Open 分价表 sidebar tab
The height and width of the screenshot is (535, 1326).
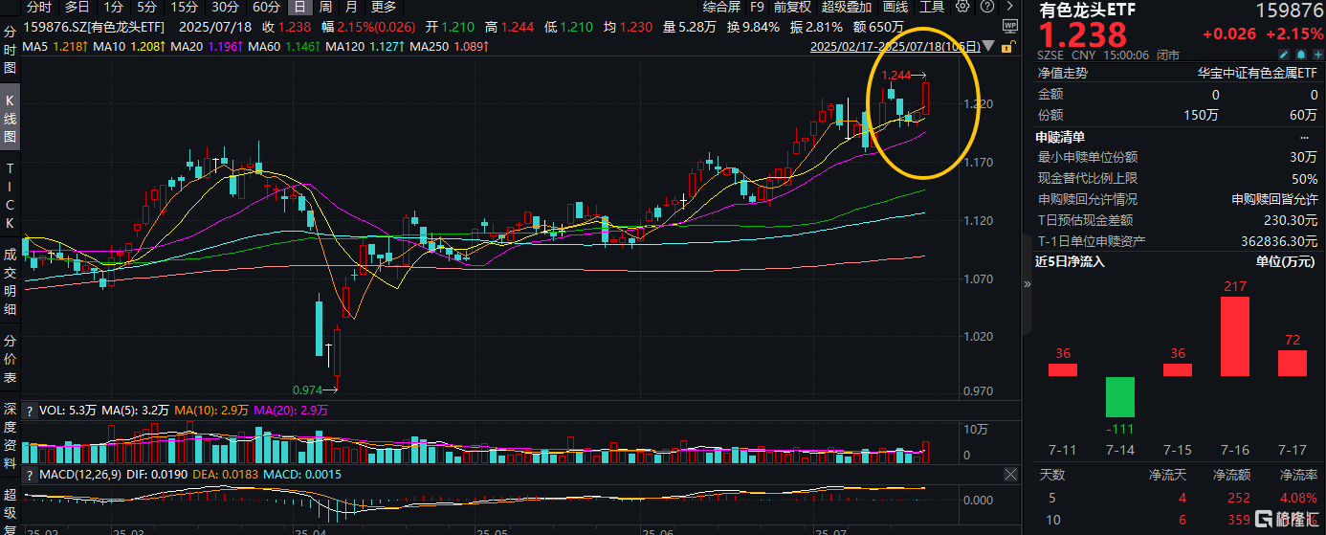coord(10,358)
